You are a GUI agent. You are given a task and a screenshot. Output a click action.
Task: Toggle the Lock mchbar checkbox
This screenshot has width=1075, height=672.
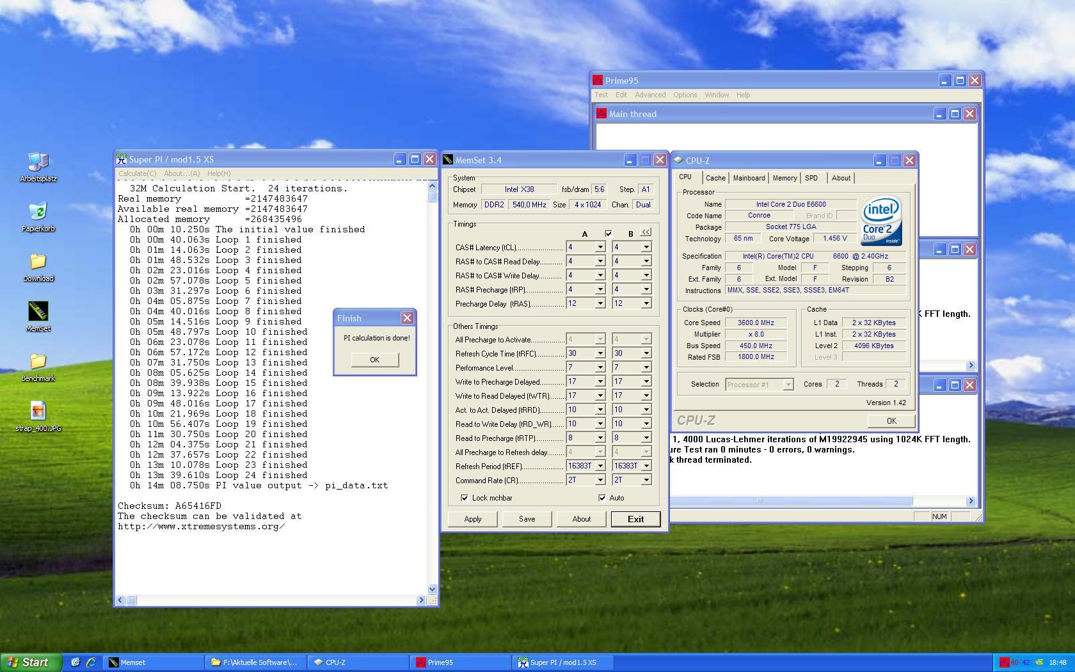coord(464,498)
